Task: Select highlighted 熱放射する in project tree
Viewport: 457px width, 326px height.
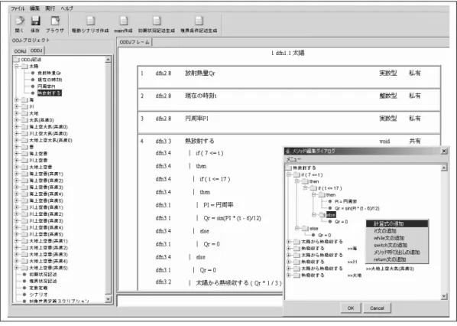Action: click(49, 93)
